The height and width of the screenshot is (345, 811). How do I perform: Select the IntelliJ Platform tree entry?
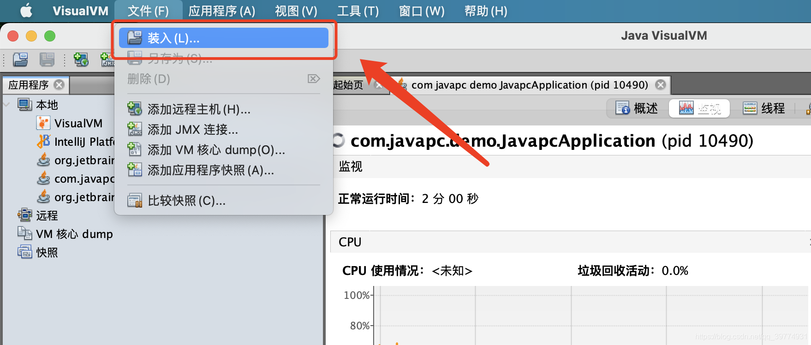point(84,142)
